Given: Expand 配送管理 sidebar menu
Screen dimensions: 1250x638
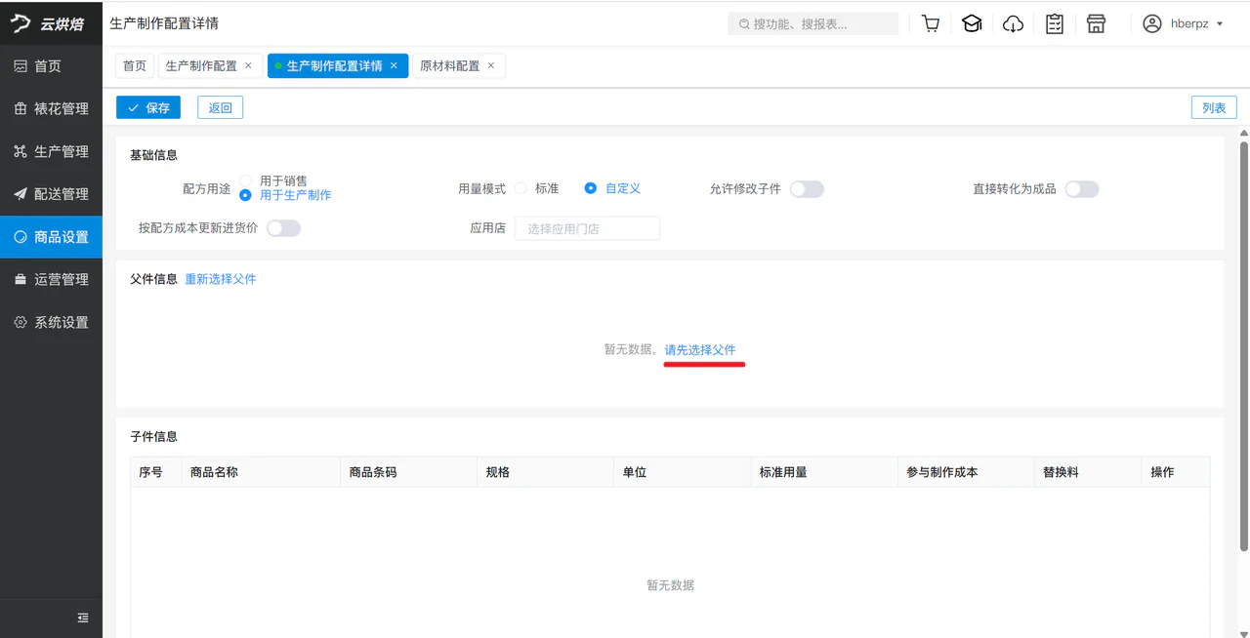Looking at the screenshot, I should pos(51,194).
